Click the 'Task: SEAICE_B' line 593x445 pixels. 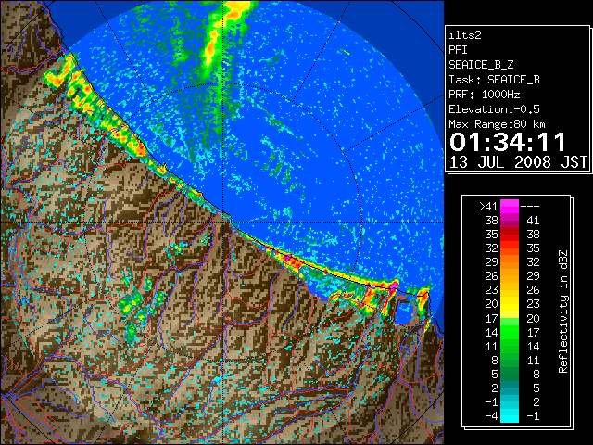pos(494,80)
